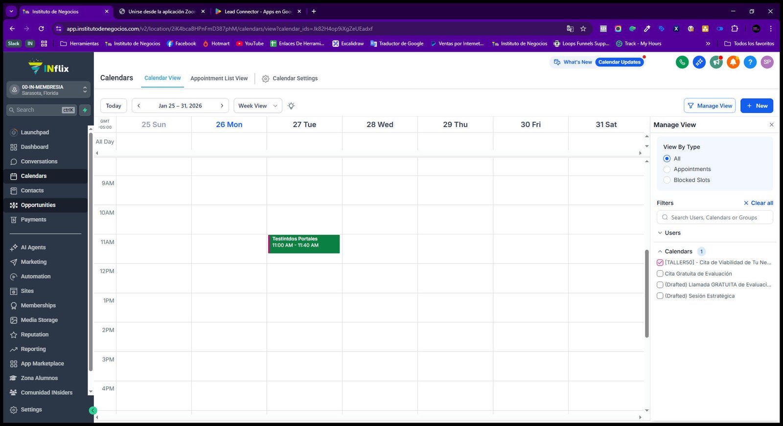The height and width of the screenshot is (426, 783).
Task: Open the blue help question mark
Action: (750, 62)
